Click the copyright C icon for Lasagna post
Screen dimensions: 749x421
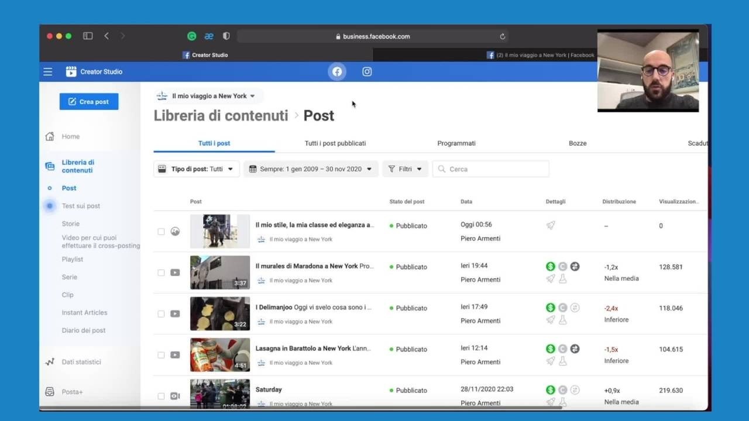(x=562, y=348)
